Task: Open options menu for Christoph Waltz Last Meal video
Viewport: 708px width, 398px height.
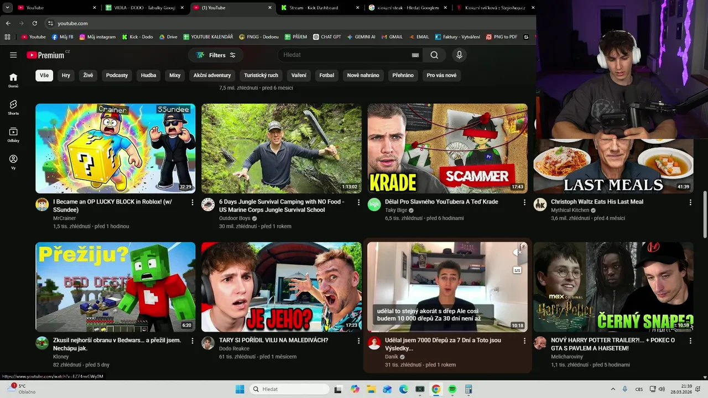Action: pyautogui.click(x=690, y=202)
